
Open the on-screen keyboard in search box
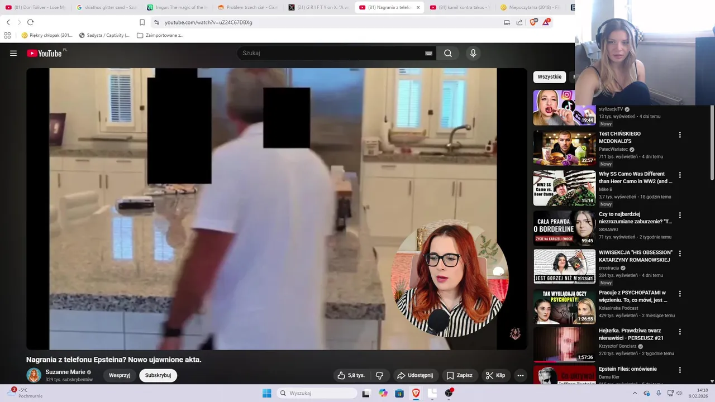point(428,54)
